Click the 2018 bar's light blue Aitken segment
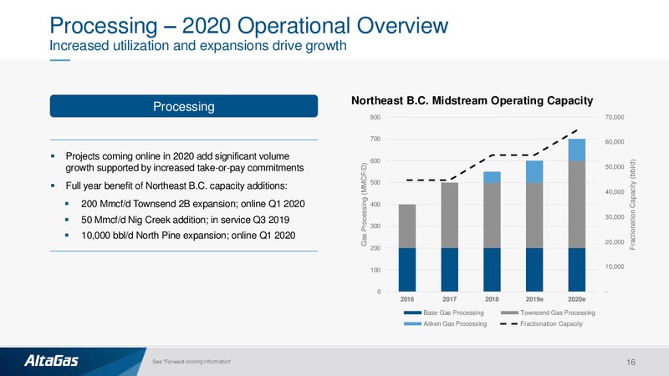The image size is (669, 376). [x=492, y=177]
